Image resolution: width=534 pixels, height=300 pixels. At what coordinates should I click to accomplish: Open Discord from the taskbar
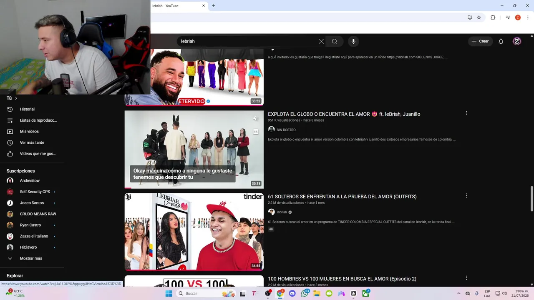tap(292, 293)
